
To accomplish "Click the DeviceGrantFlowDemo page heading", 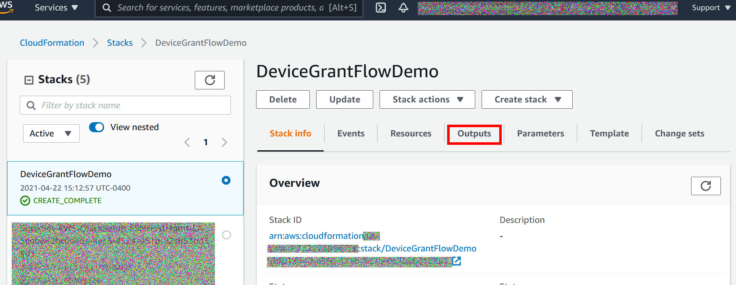I will 347,71.
